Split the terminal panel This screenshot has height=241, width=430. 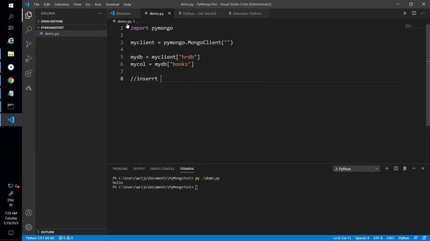click(396, 169)
